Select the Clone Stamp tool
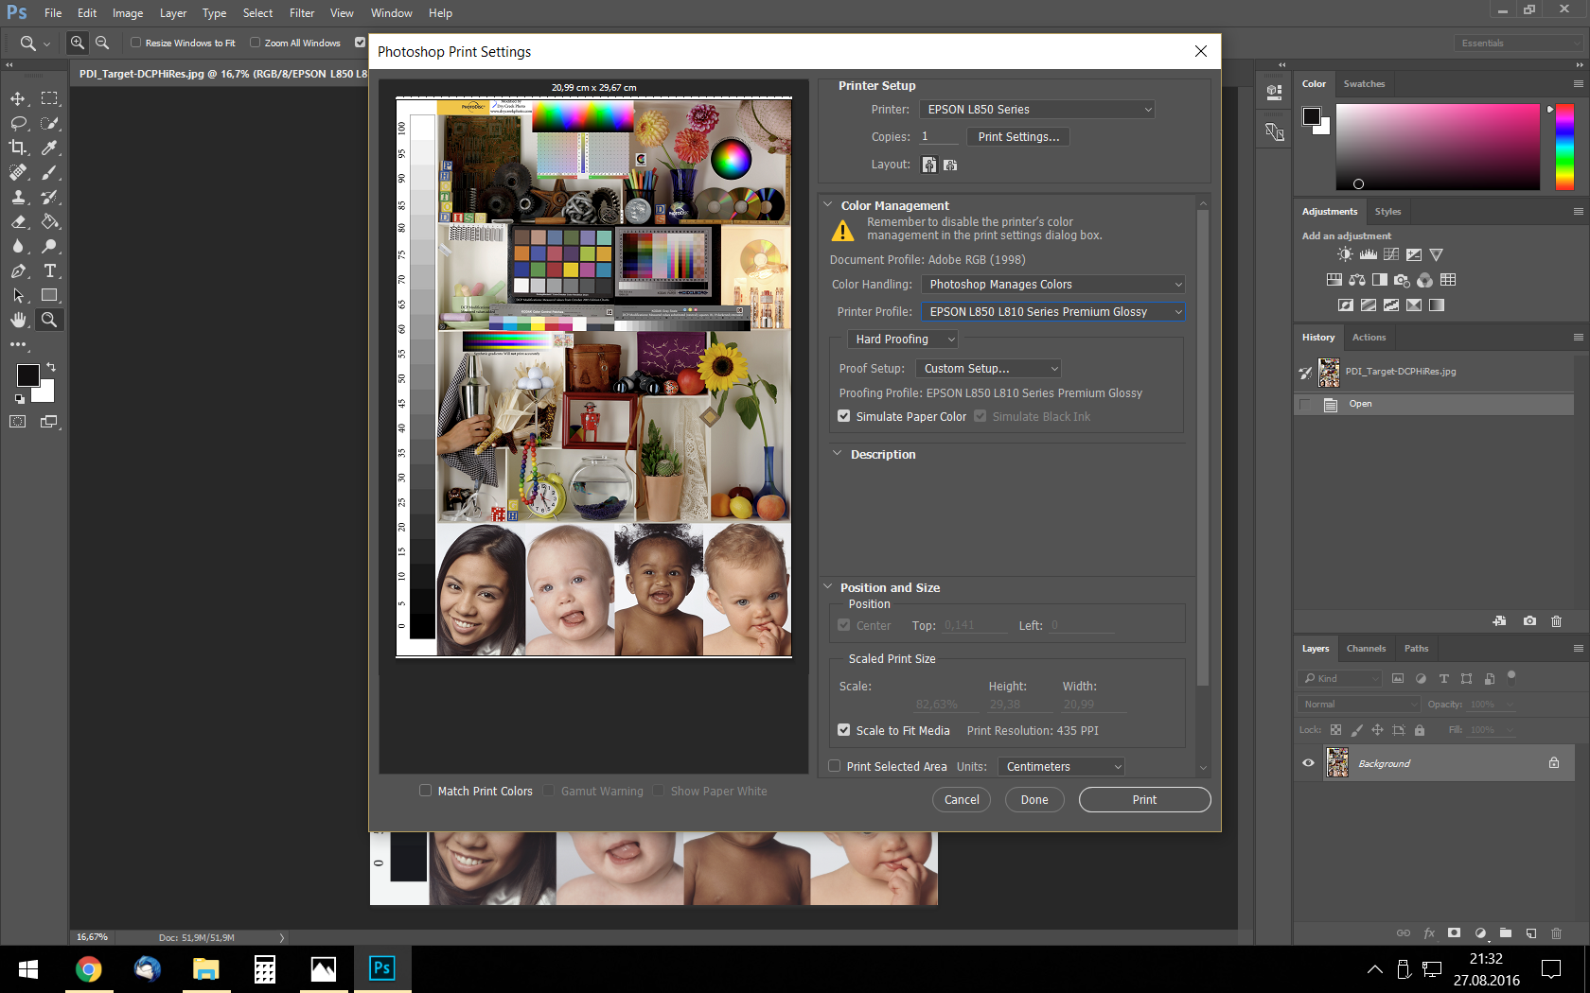The height and width of the screenshot is (993, 1590). coord(18,197)
